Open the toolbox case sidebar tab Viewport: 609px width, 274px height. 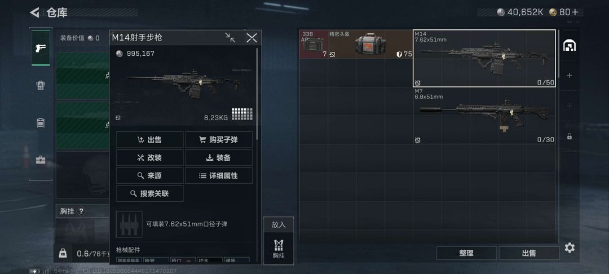(x=41, y=160)
